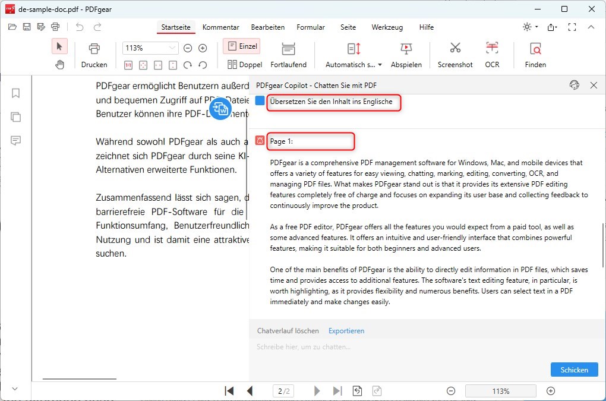Redo the last action
Screen dimensions: 606x401
[x=97, y=27]
